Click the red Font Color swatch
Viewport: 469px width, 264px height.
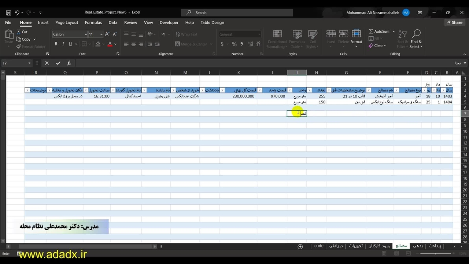click(110, 44)
